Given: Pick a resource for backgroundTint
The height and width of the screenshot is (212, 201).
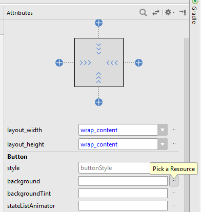Looking at the screenshot, I should pos(173,193).
